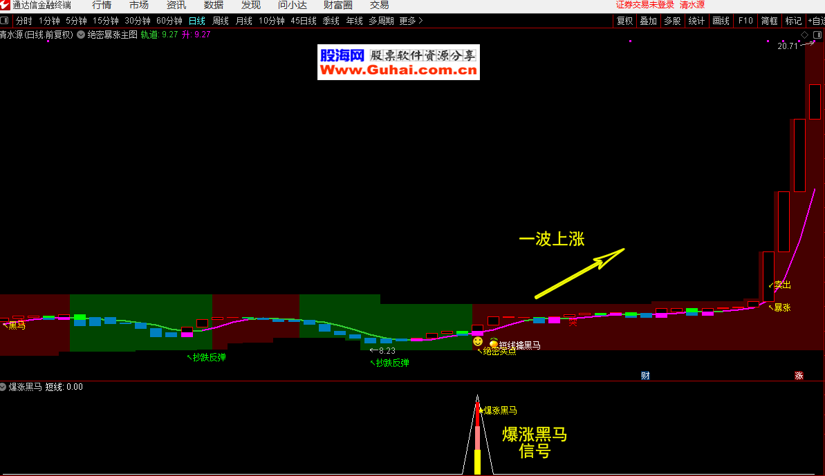Click the 证券交易未登录 login link
825x476 pixels.
[645, 5]
